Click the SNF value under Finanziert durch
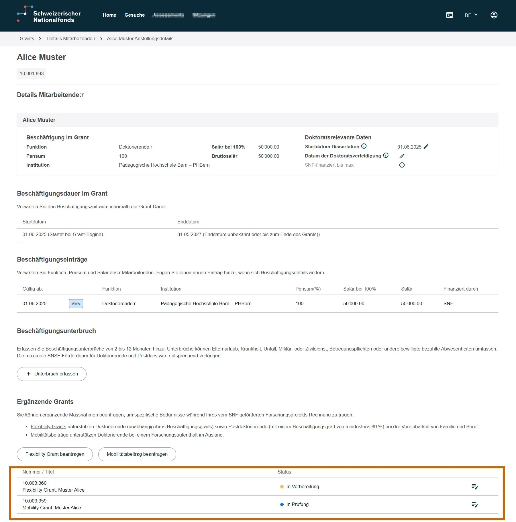Image resolution: width=516 pixels, height=522 pixels. pyautogui.click(x=448, y=304)
